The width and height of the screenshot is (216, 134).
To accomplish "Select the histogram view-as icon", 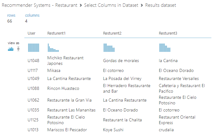I will (x=11, y=49).
